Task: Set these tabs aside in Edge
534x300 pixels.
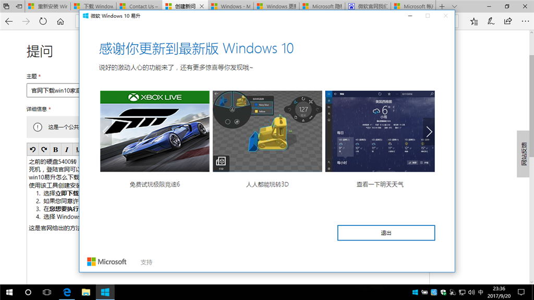Action: (x=19, y=6)
